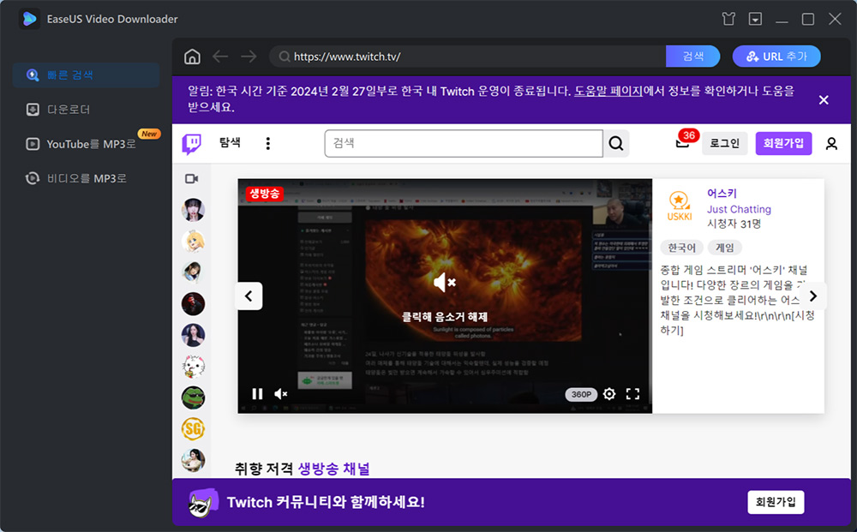Open the third avatar channel in sidebar
Viewport: 857px width, 532px height.
tap(193, 272)
